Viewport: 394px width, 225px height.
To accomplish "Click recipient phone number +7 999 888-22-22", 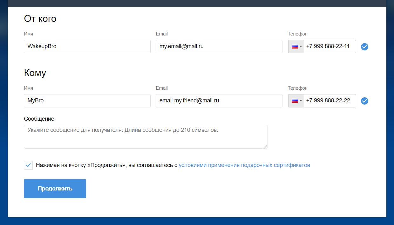I will tap(329, 101).
